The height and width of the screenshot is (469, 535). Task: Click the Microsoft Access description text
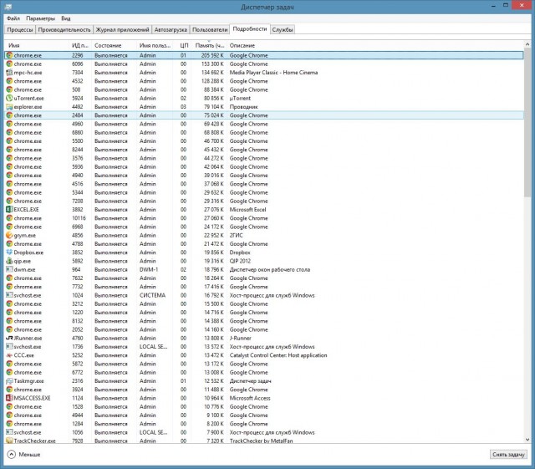click(x=250, y=398)
